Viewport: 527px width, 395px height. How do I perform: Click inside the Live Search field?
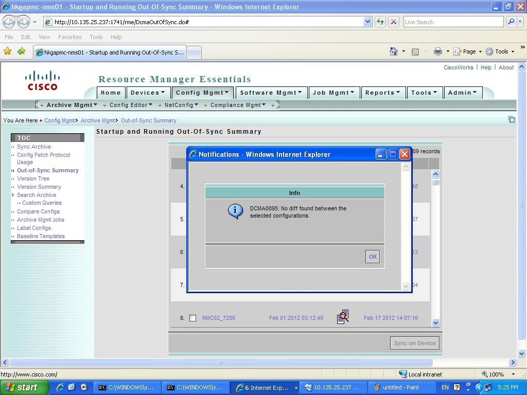453,22
